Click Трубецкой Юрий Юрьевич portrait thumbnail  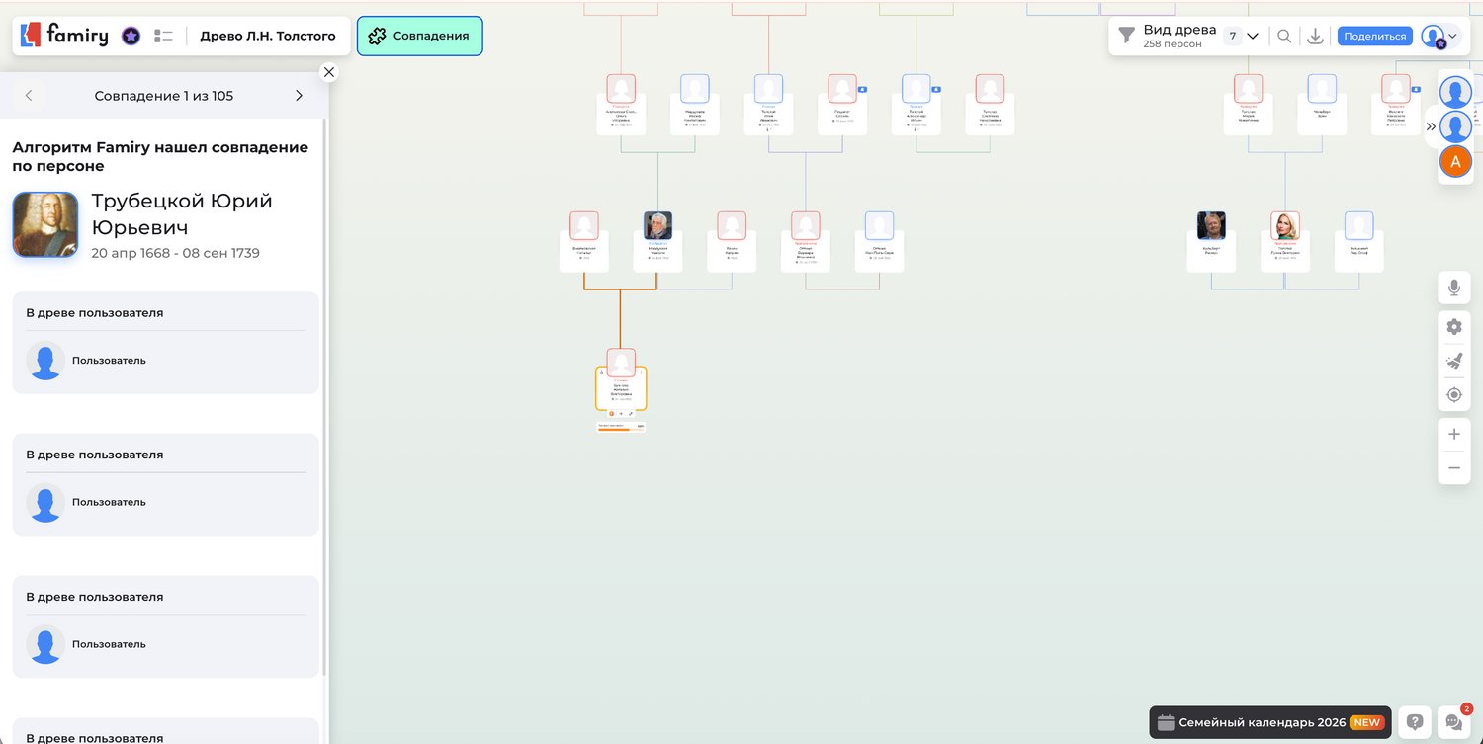coord(45,225)
